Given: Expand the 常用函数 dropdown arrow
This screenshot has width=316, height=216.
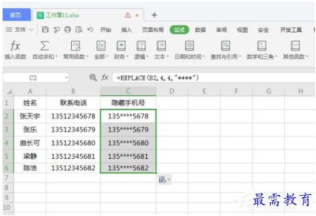Looking at the screenshot, I should 87,57.
